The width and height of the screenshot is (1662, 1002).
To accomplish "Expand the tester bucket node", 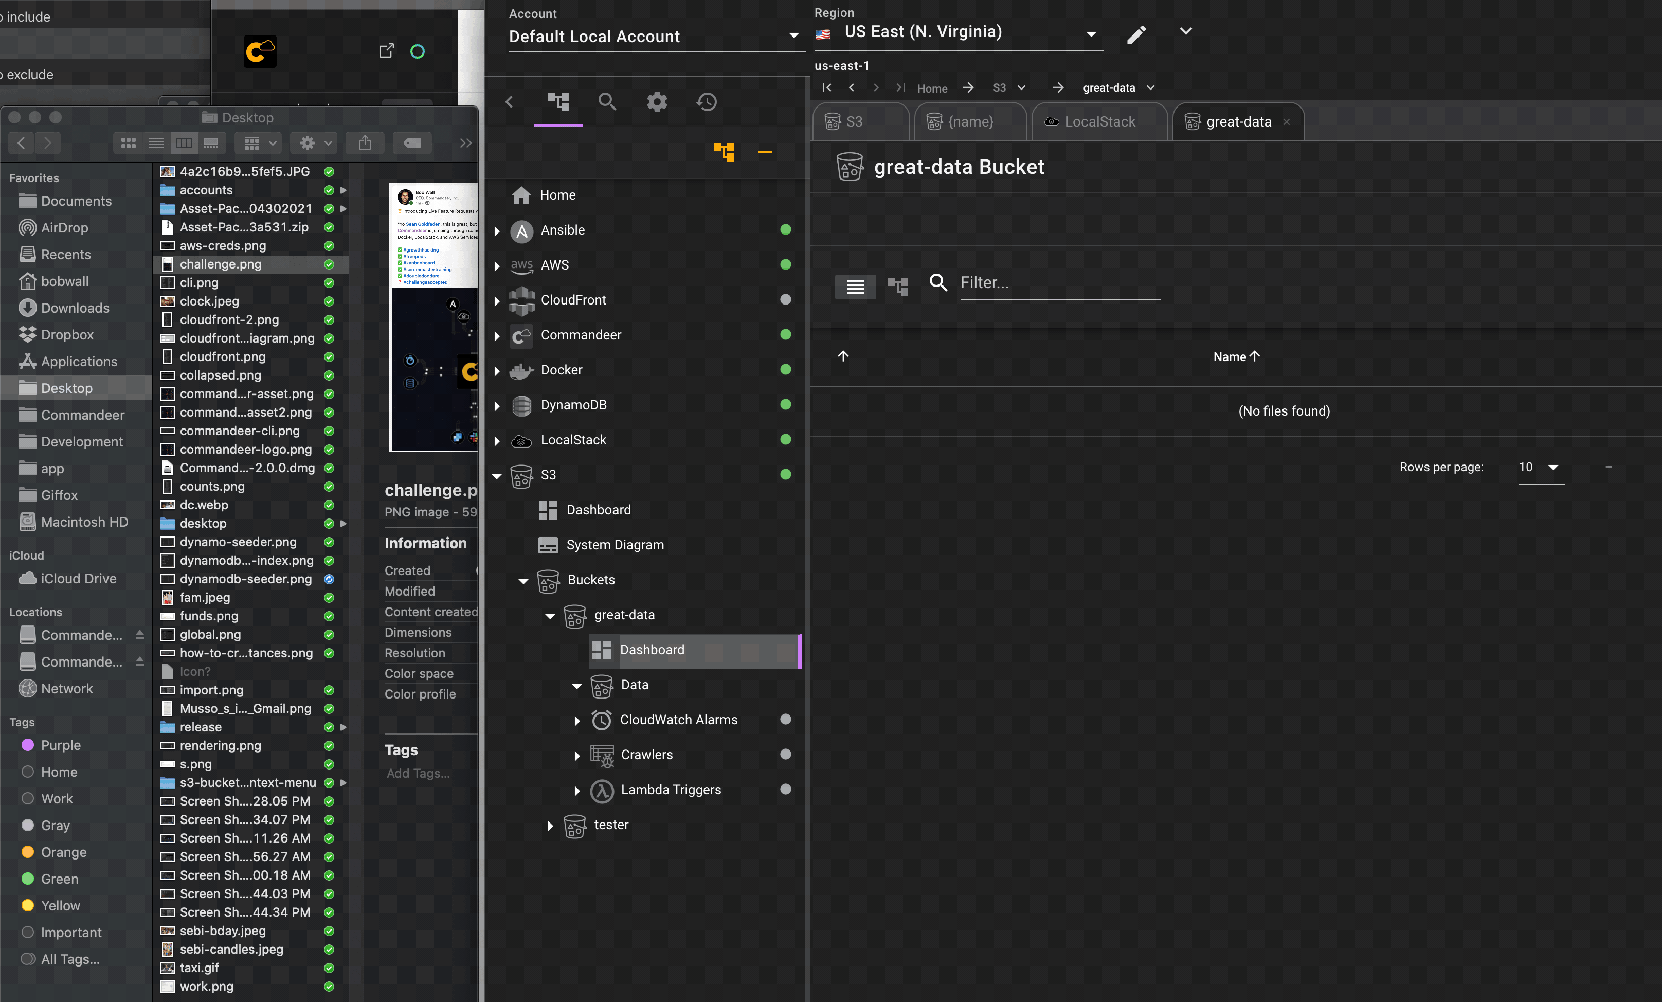I will (550, 826).
